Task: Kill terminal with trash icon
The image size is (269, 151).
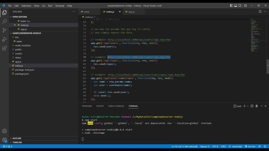Action: [257, 106]
